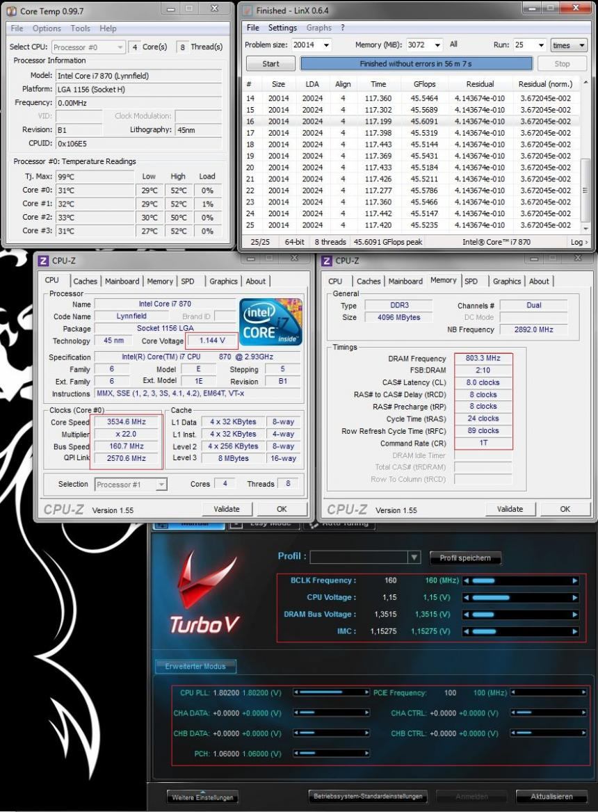Click OK in the right CPU-Z window

(x=565, y=509)
